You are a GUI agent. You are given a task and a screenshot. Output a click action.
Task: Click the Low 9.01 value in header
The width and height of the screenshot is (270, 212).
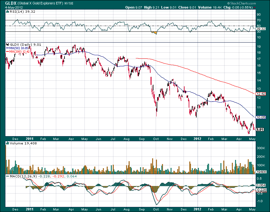(169, 7)
